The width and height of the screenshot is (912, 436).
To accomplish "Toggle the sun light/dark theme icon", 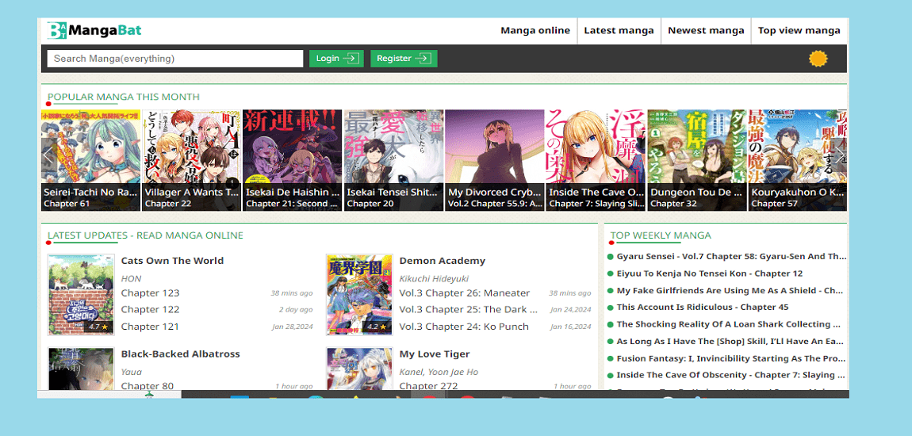I will click(x=818, y=59).
